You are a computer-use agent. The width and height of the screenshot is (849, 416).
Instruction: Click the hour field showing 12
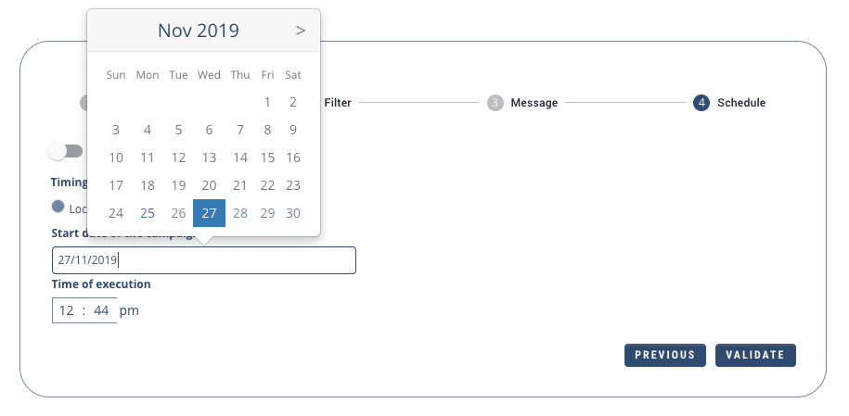pos(67,310)
